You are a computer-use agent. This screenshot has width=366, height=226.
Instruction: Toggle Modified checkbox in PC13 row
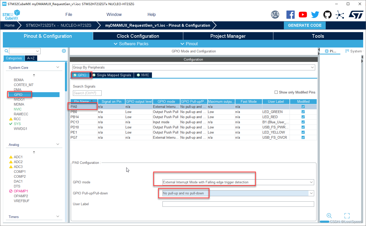point(303,122)
